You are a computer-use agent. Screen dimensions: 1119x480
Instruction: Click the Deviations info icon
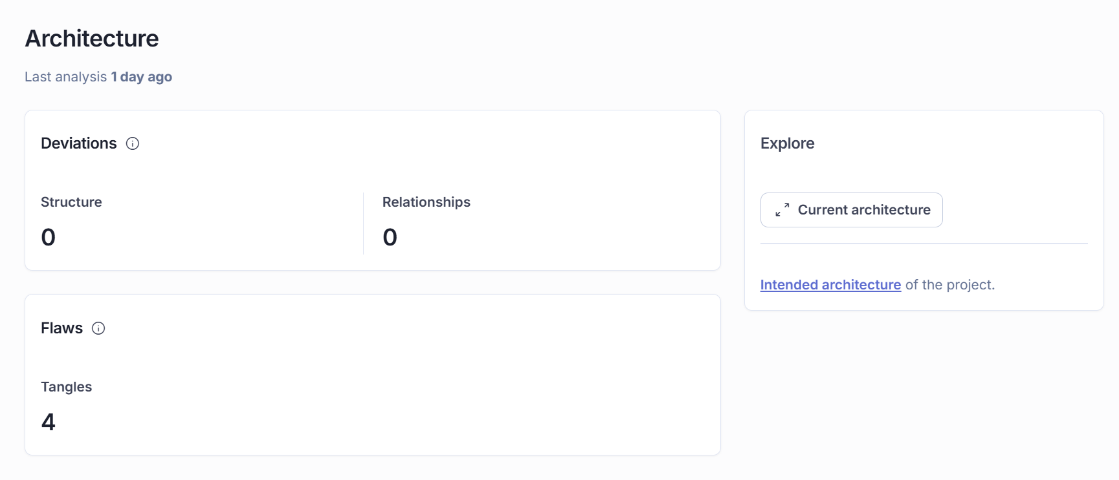133,143
